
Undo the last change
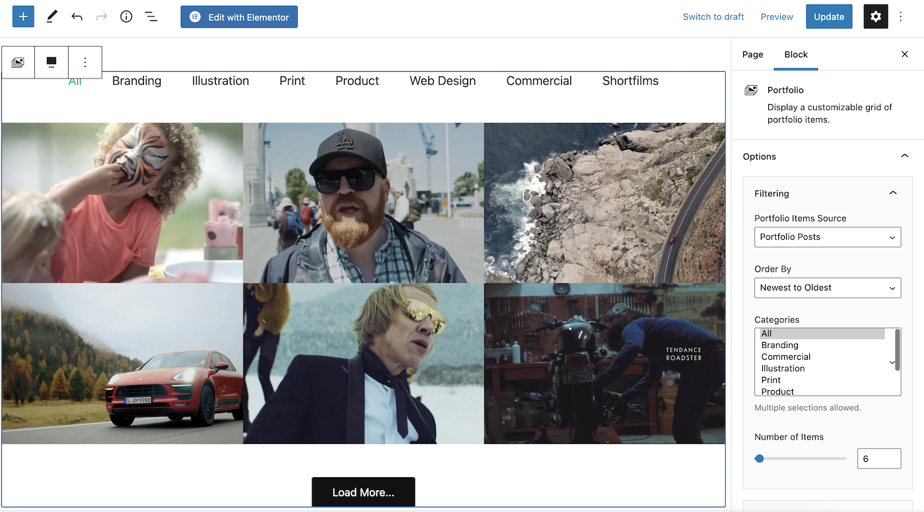77,16
